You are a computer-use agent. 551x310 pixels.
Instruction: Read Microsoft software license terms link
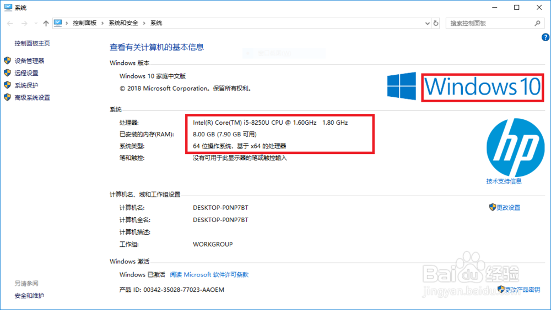click(209, 275)
